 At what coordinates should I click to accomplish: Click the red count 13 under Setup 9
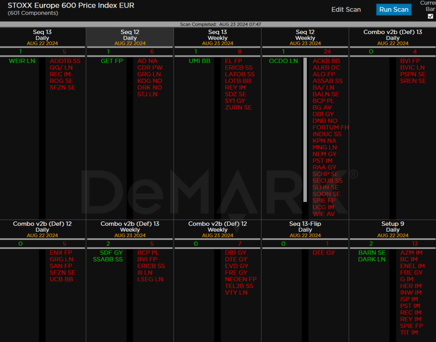[x=415, y=244]
